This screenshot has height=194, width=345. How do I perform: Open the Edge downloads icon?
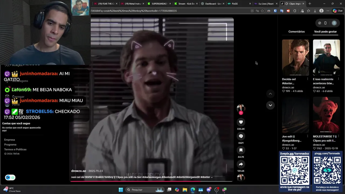click(x=315, y=11)
